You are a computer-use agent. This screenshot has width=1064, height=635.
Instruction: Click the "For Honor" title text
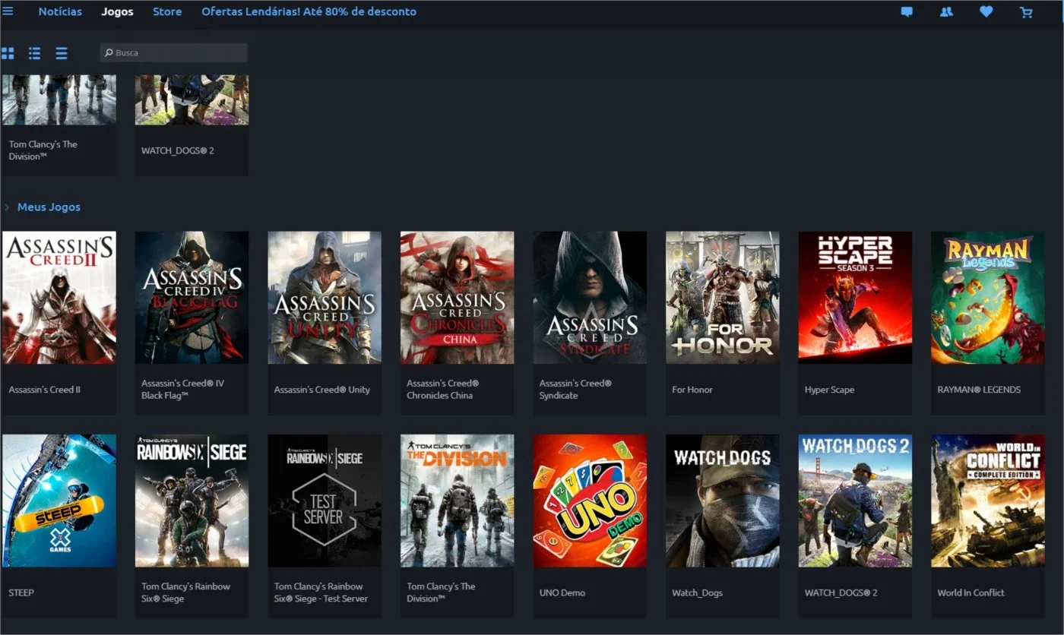(692, 390)
